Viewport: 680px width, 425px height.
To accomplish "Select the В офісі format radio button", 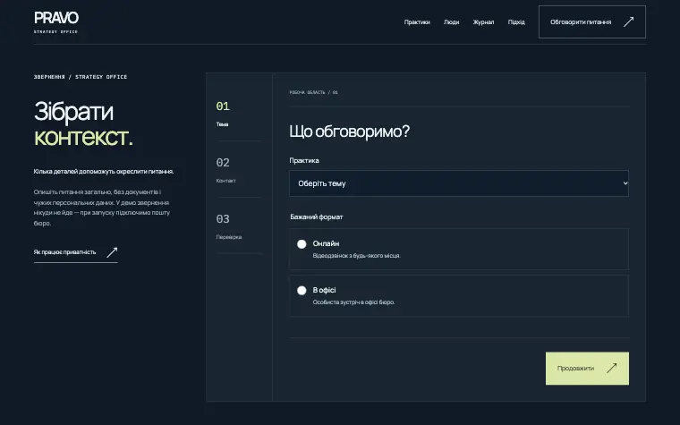I will coord(302,290).
